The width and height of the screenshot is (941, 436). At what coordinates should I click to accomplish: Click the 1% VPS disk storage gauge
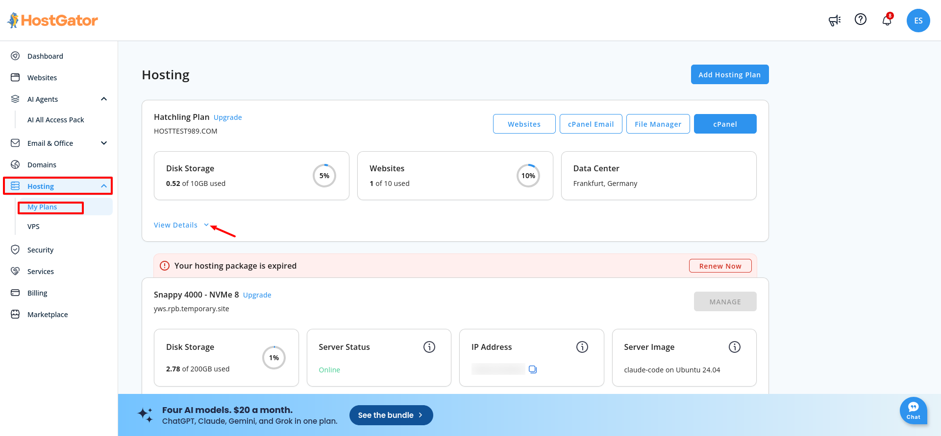[x=274, y=358]
